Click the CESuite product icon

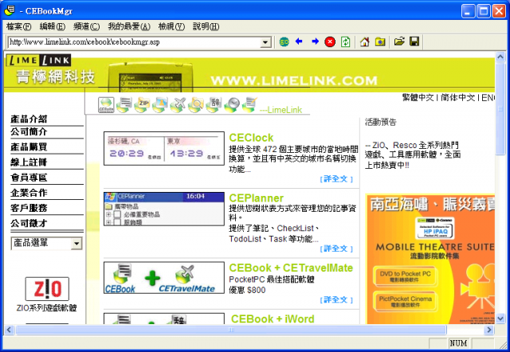106,104
